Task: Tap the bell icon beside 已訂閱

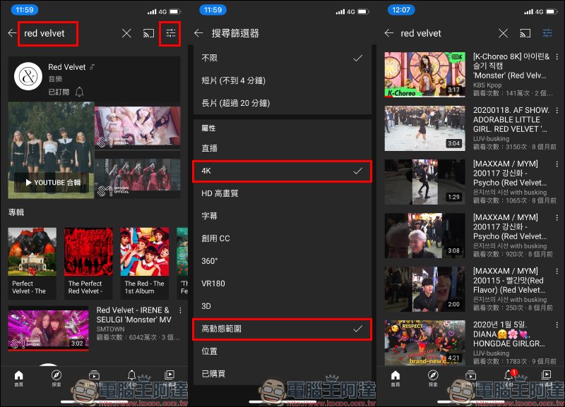Action: click(79, 92)
